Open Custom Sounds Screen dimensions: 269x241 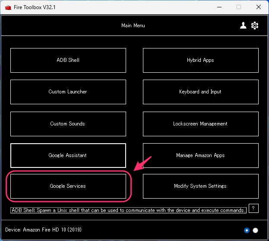tap(68, 124)
